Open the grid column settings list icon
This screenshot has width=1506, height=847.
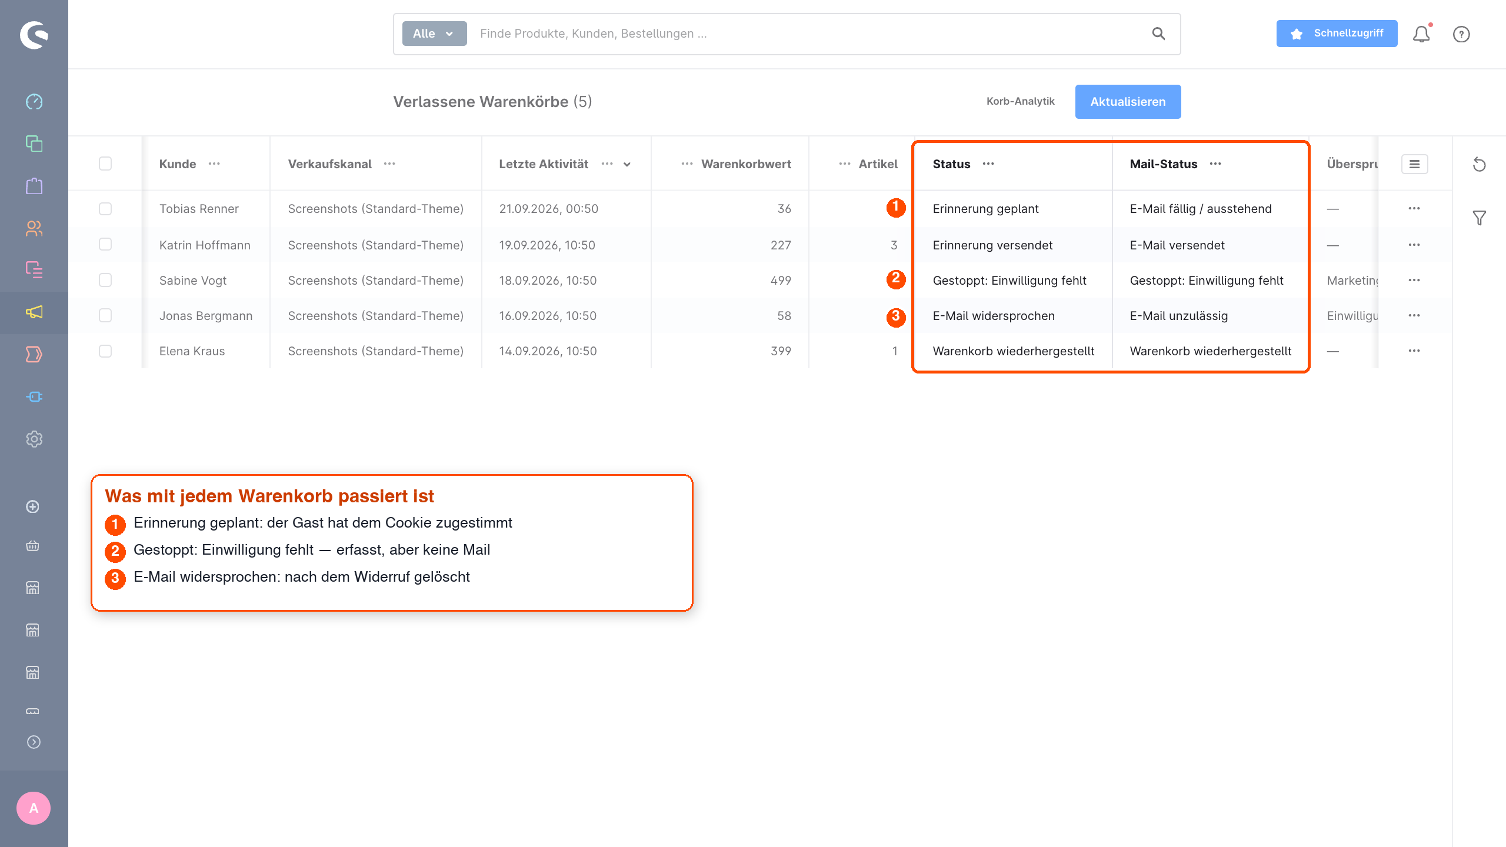(x=1415, y=164)
